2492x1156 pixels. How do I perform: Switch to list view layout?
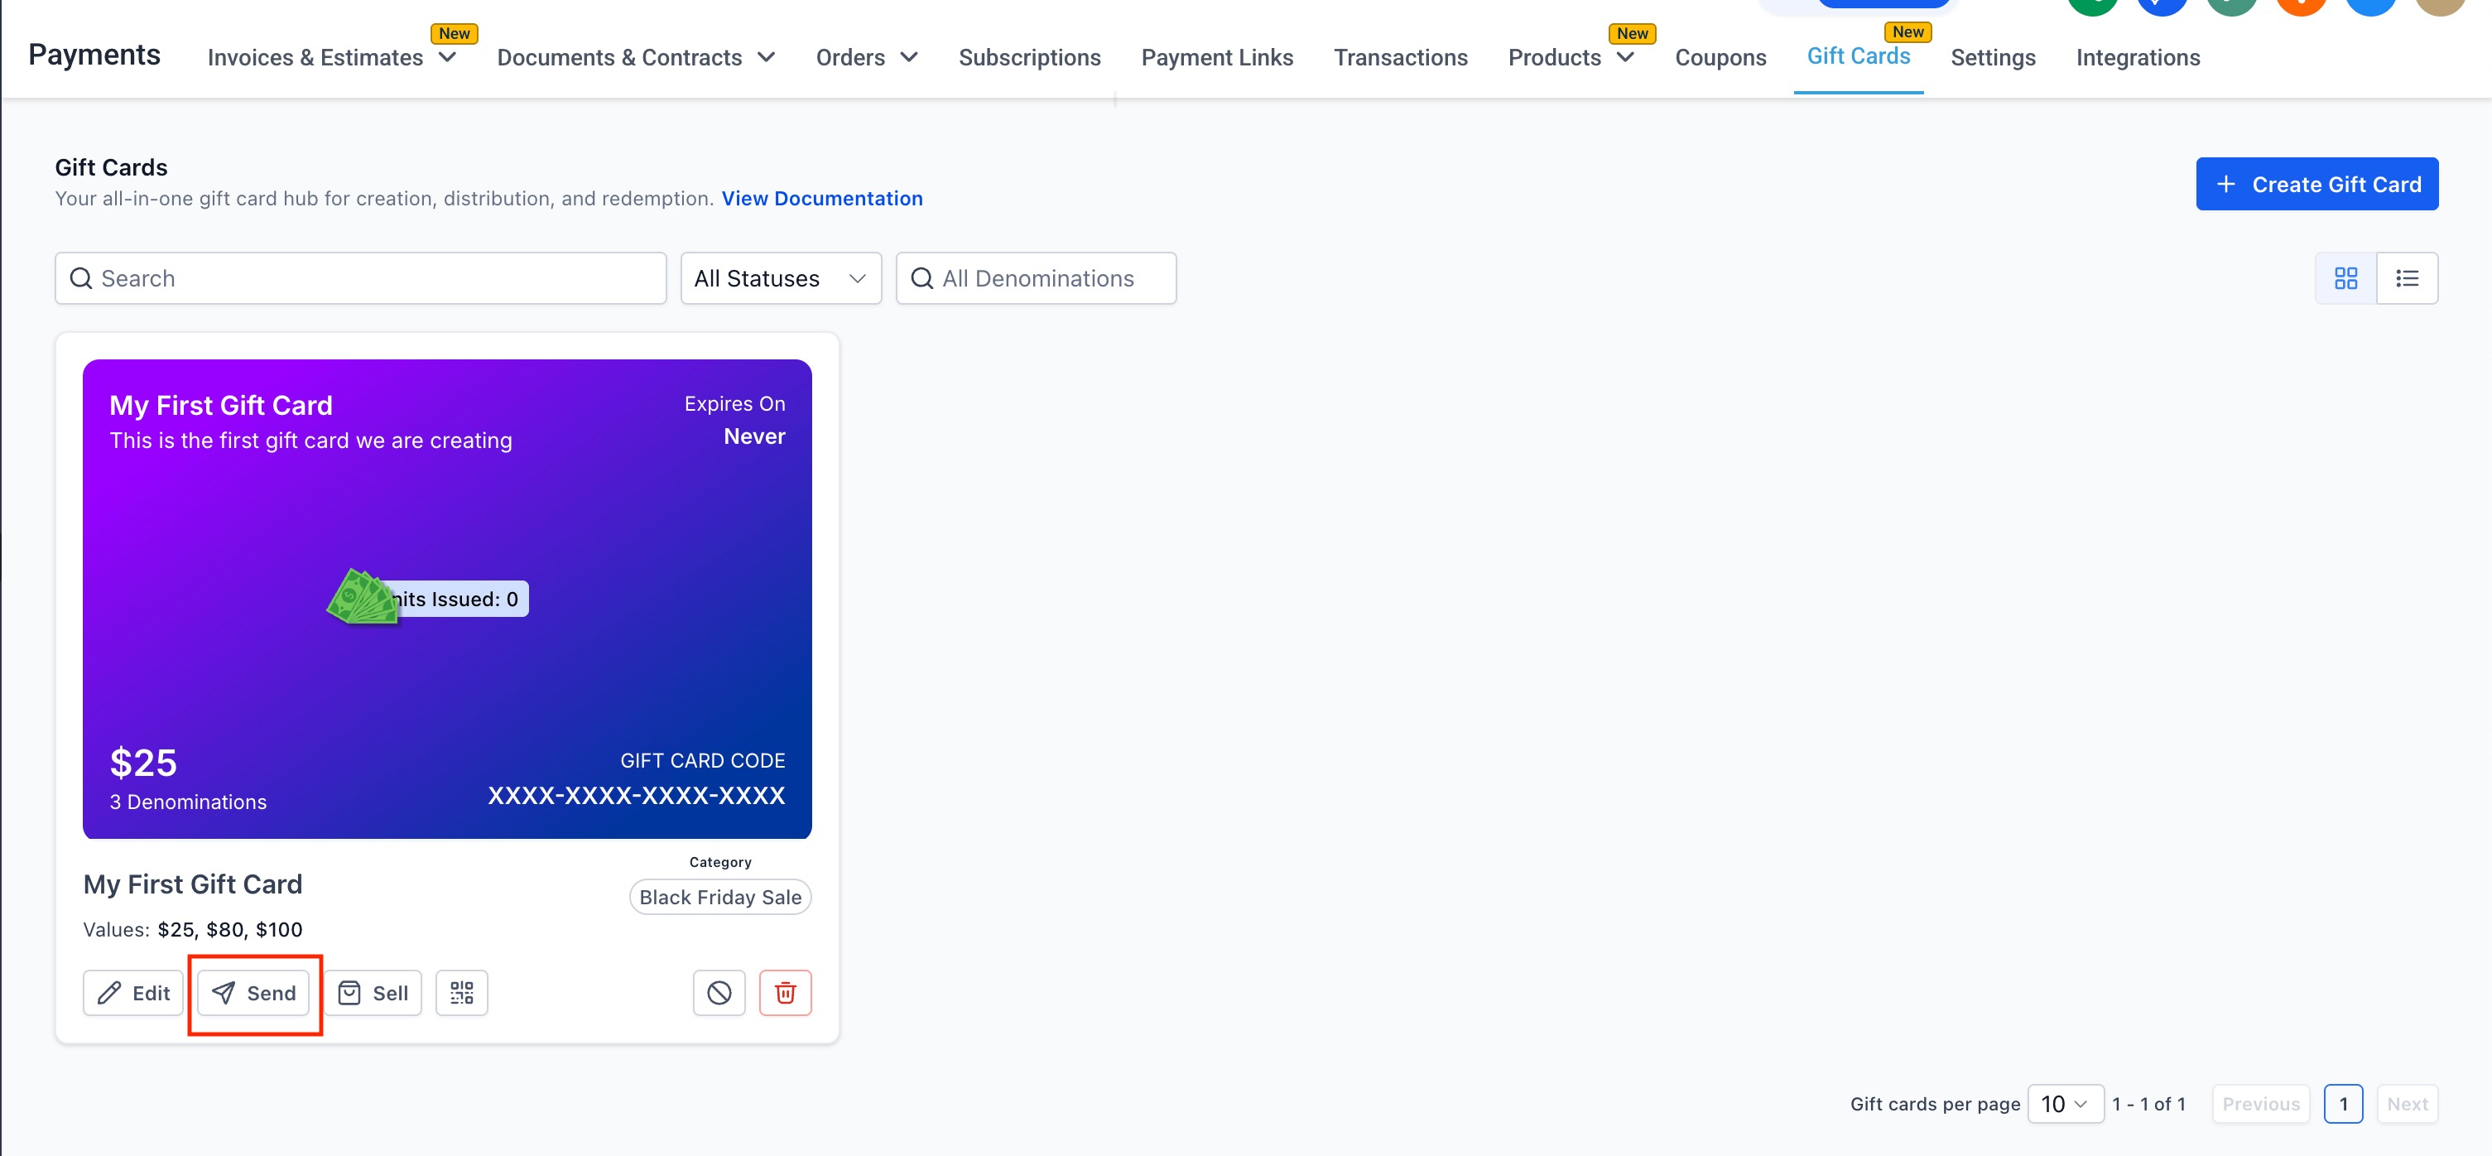point(2406,278)
